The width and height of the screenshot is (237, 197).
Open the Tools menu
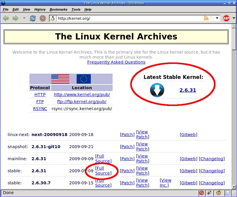pyautogui.click(x=76, y=9)
